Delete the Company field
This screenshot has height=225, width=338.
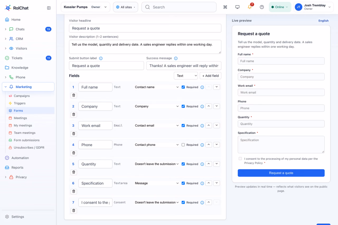coord(74,114)
